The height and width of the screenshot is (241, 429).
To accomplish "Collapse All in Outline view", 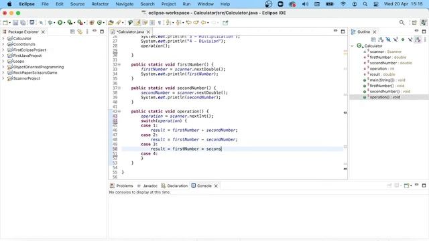I will point(373,40).
